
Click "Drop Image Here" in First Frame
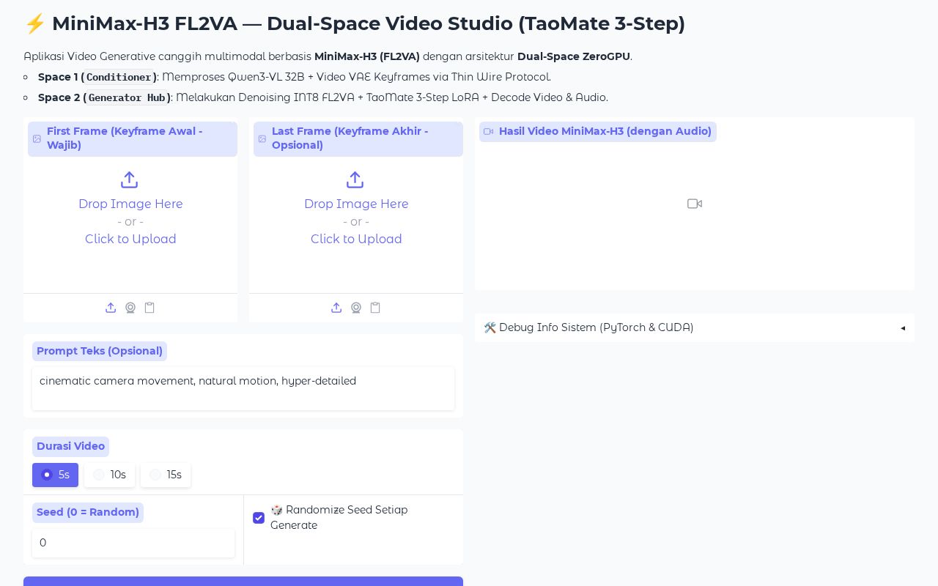pos(130,204)
